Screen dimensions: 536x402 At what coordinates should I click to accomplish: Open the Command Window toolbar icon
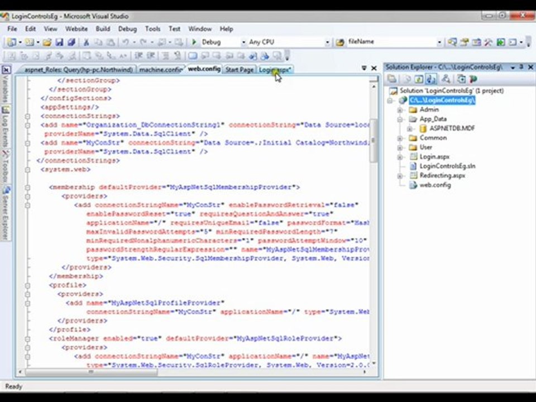click(x=513, y=42)
